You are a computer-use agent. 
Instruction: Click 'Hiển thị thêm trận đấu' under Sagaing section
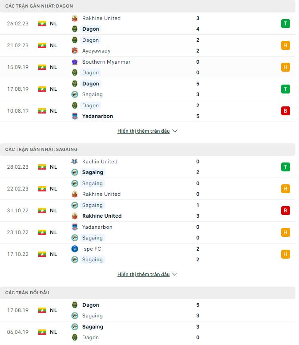143,275
